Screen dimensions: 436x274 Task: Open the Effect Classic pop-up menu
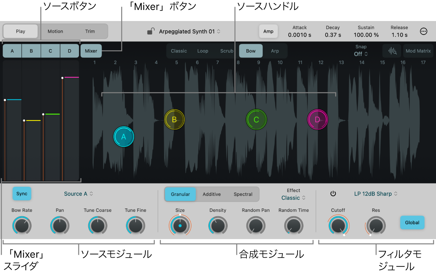294,198
